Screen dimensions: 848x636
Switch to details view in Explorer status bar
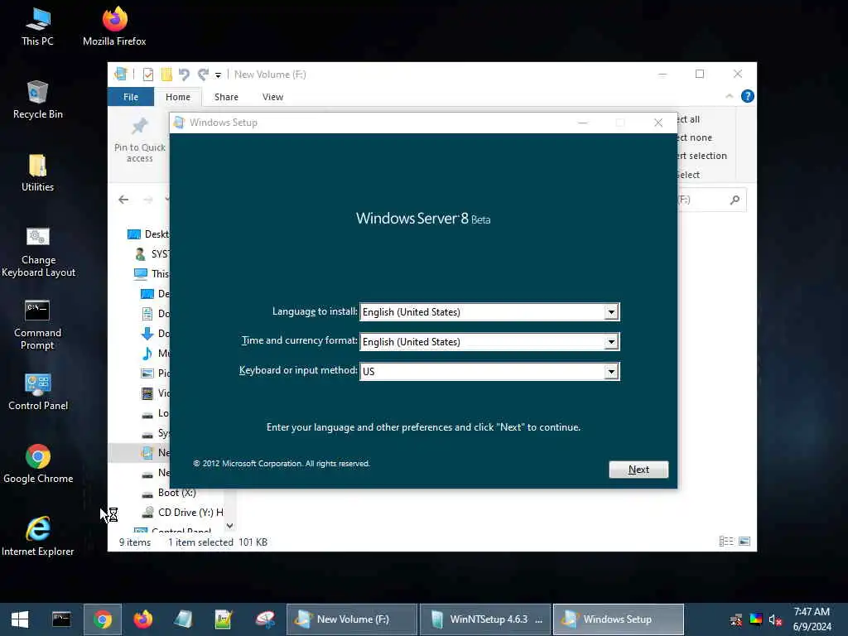pos(725,542)
